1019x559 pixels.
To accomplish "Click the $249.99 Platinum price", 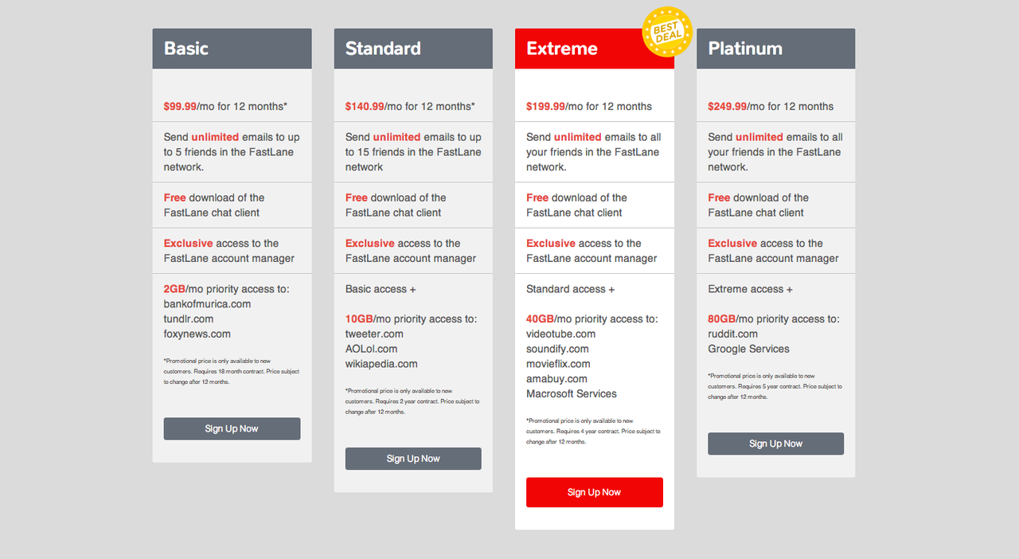I will (727, 106).
